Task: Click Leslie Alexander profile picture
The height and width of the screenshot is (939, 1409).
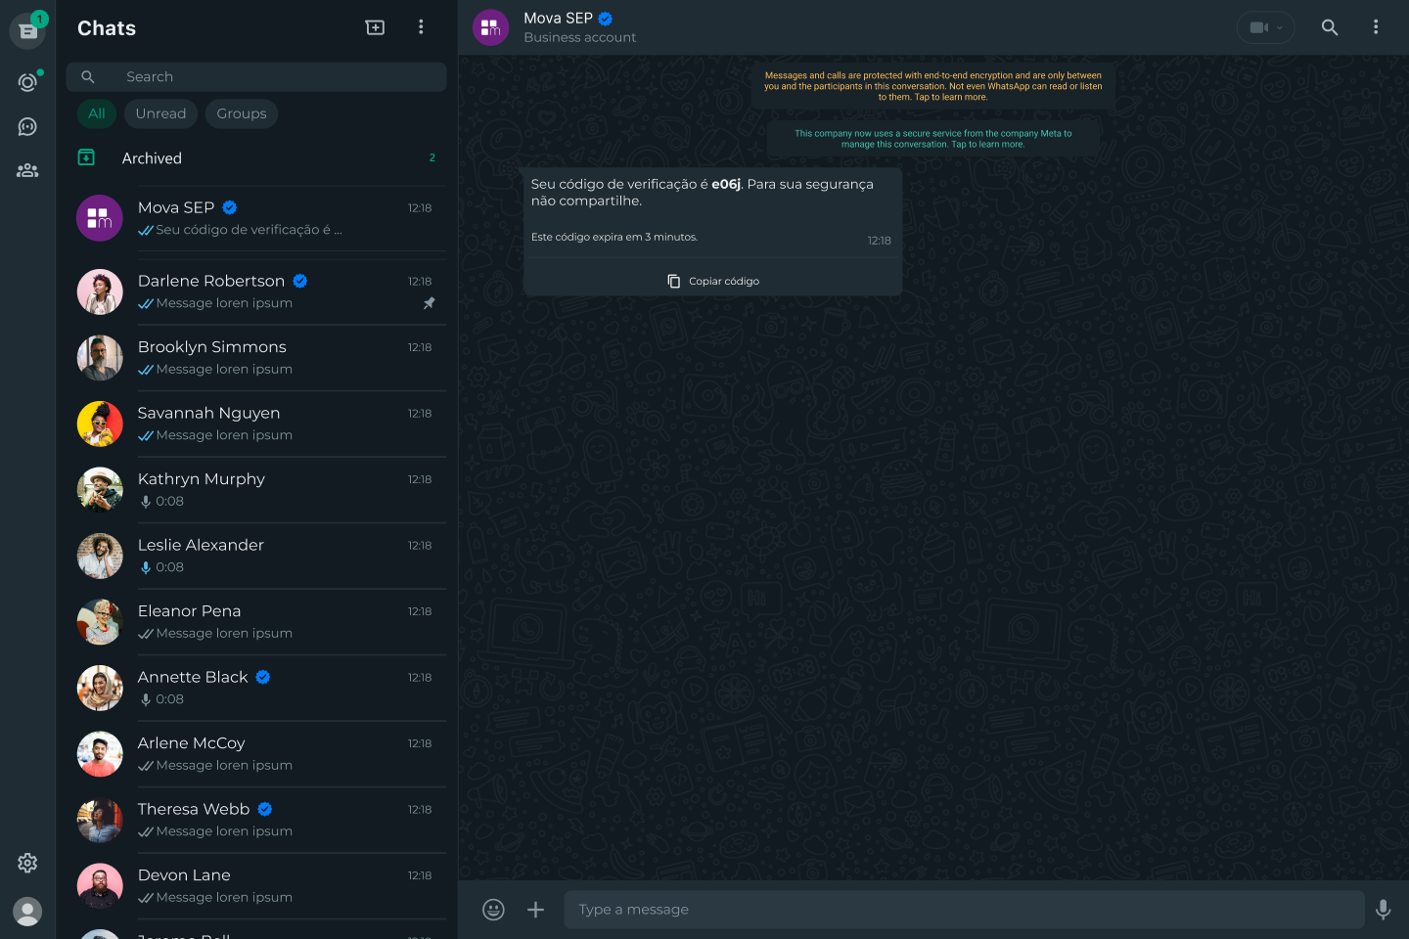Action: (100, 556)
